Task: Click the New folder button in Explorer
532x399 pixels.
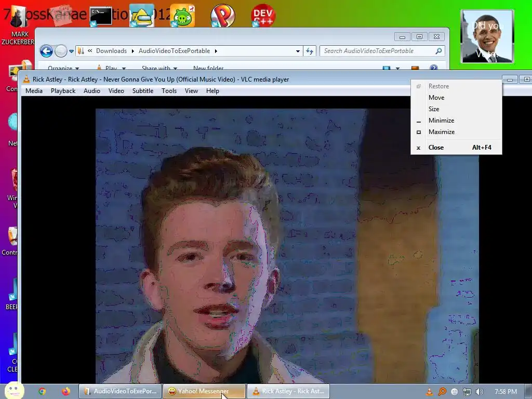Action: coord(208,68)
